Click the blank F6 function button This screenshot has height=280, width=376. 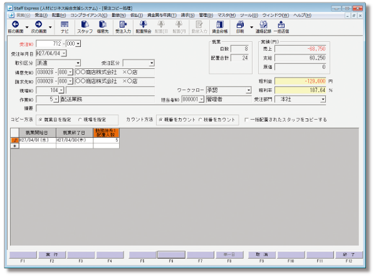pos(171,254)
